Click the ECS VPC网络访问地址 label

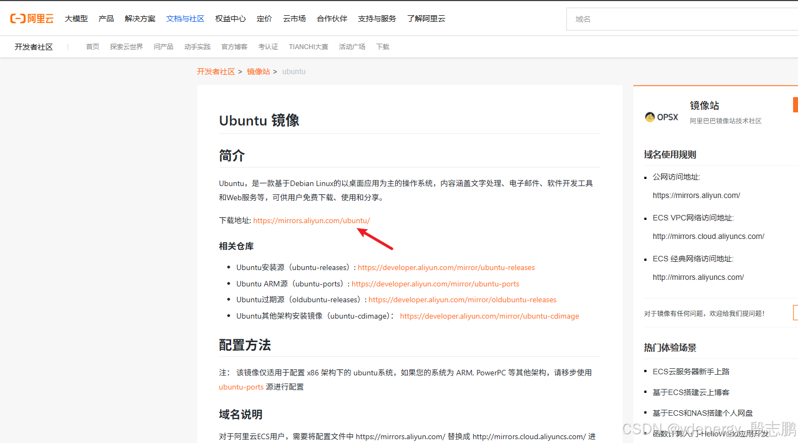tap(693, 218)
